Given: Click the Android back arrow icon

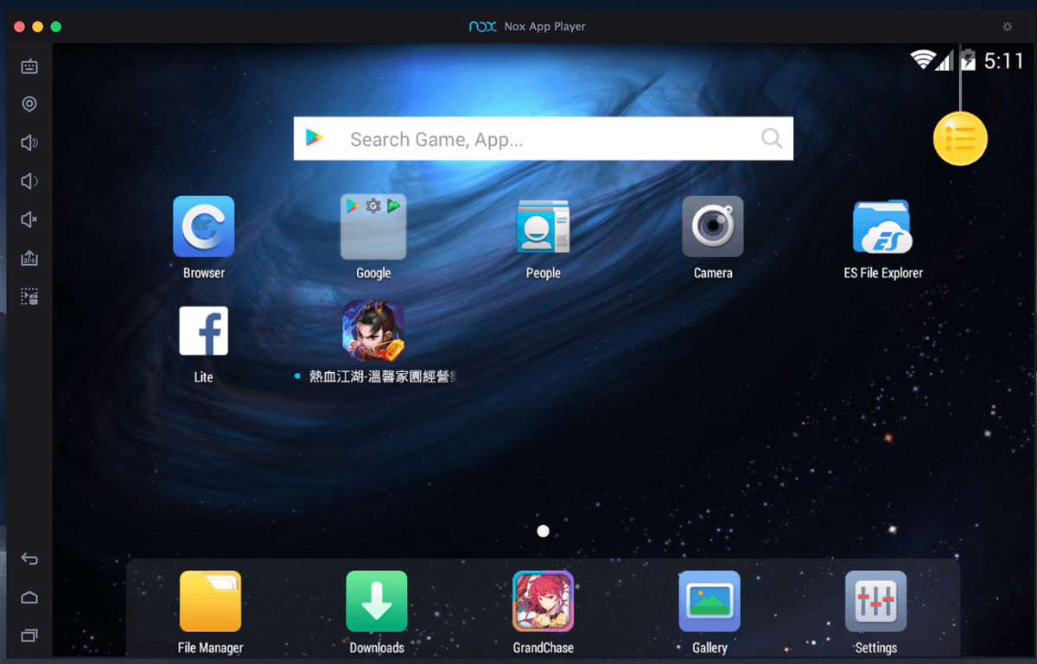Looking at the screenshot, I should 29,559.
